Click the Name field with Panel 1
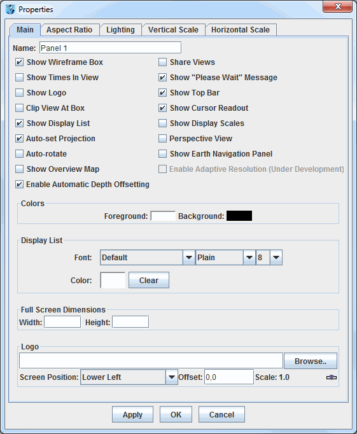The height and width of the screenshot is (434, 357). click(111, 48)
